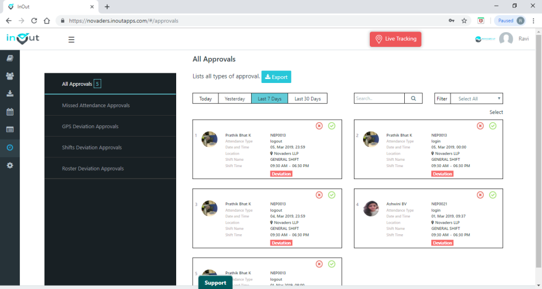Reject Ashwini BV login approval
Image resolution: width=542 pixels, height=289 pixels.
pos(480,195)
